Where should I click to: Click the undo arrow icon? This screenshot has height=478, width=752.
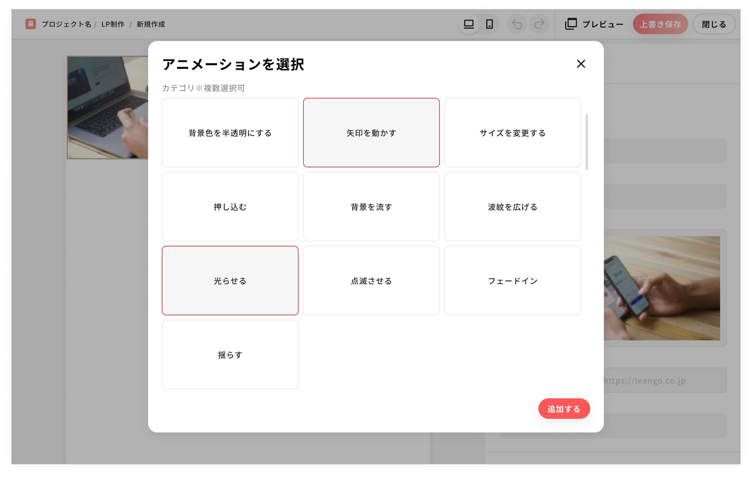[x=517, y=24]
